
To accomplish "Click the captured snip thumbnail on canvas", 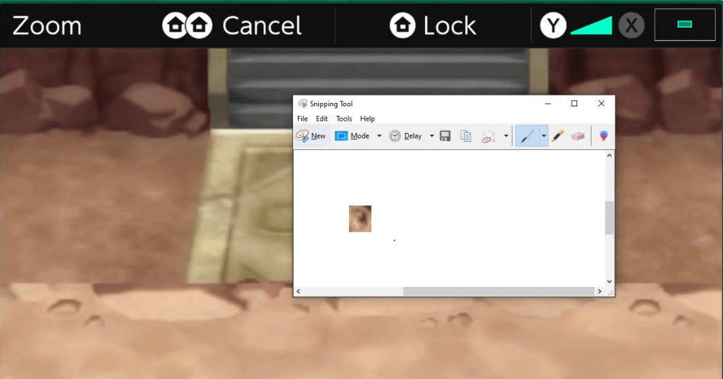I will (360, 219).
